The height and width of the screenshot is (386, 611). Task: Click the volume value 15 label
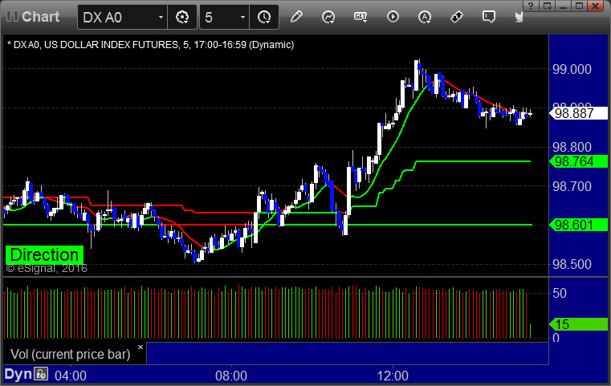[x=578, y=324]
